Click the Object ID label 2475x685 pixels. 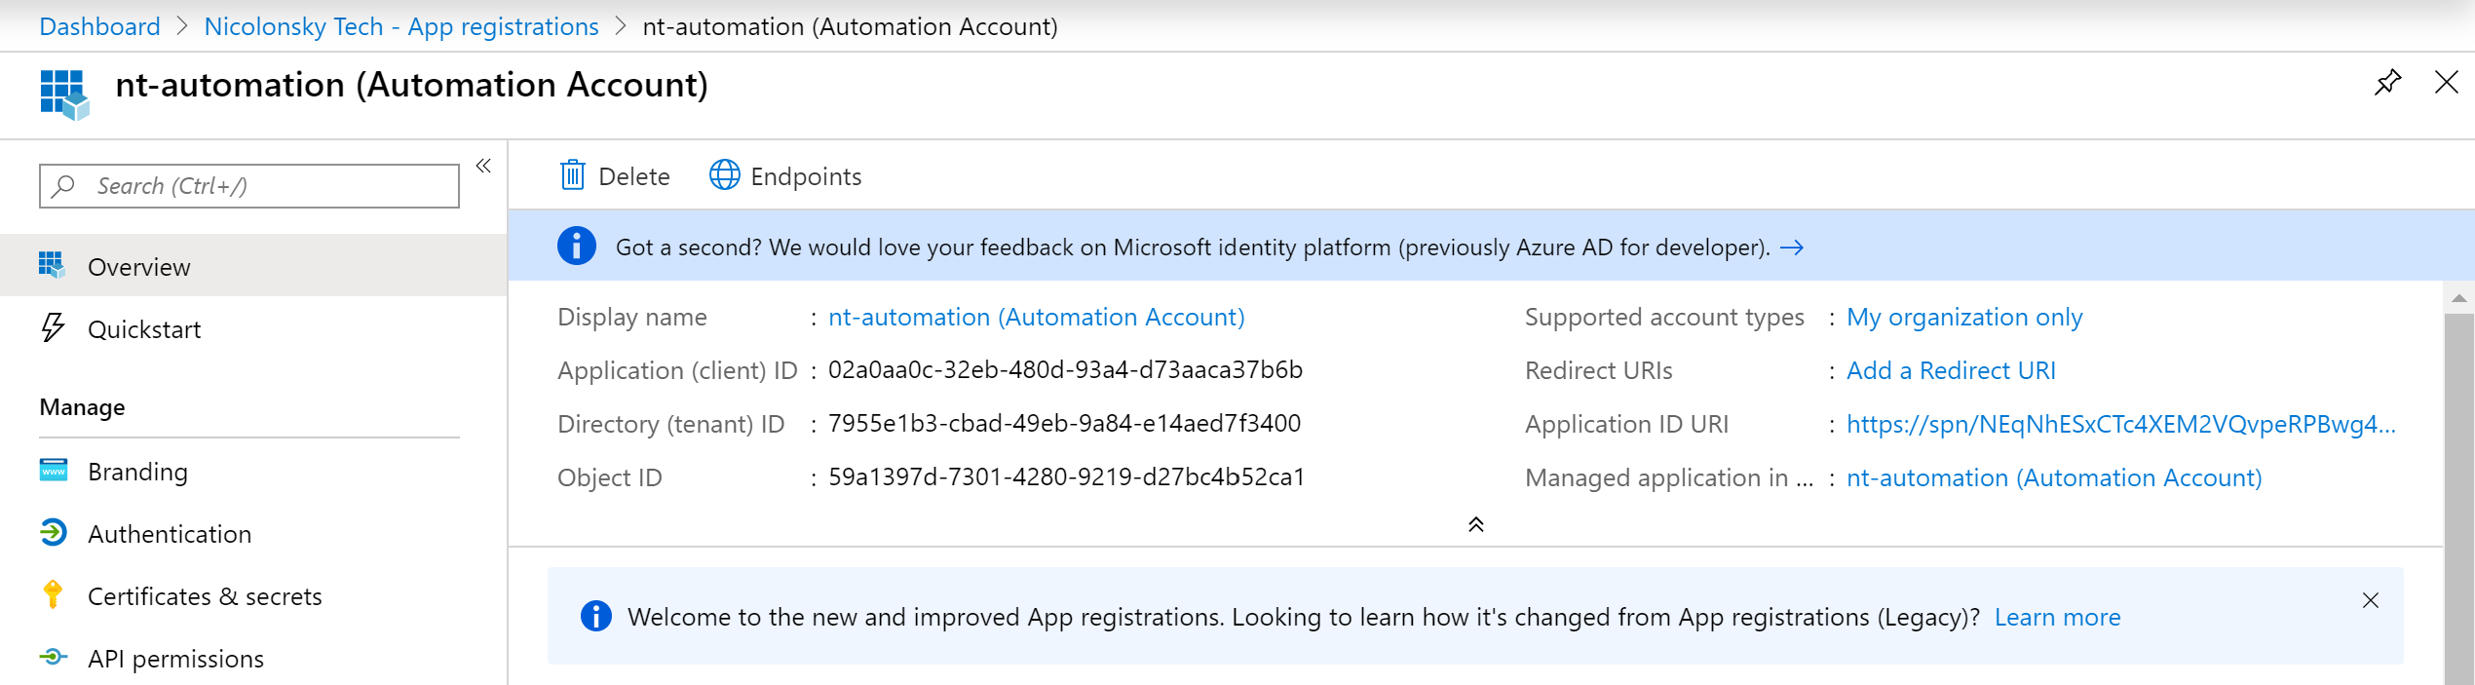click(610, 478)
